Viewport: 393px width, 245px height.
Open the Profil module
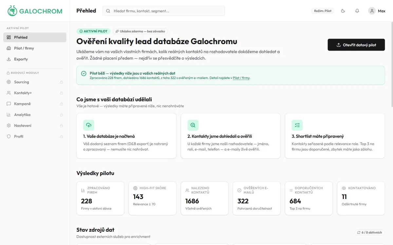tap(35, 137)
